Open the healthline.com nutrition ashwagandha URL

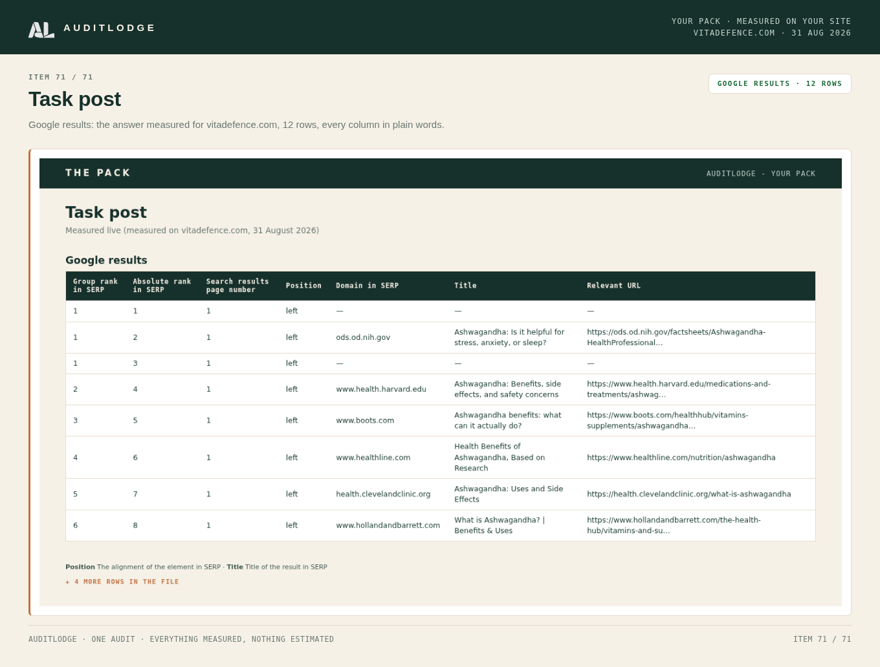click(681, 458)
